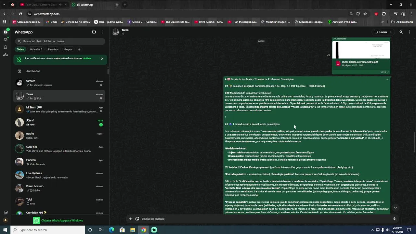Screen dimensions: 416x234
Task: Open media control icon in Chrome toolbar
Action: (x=396, y=14)
